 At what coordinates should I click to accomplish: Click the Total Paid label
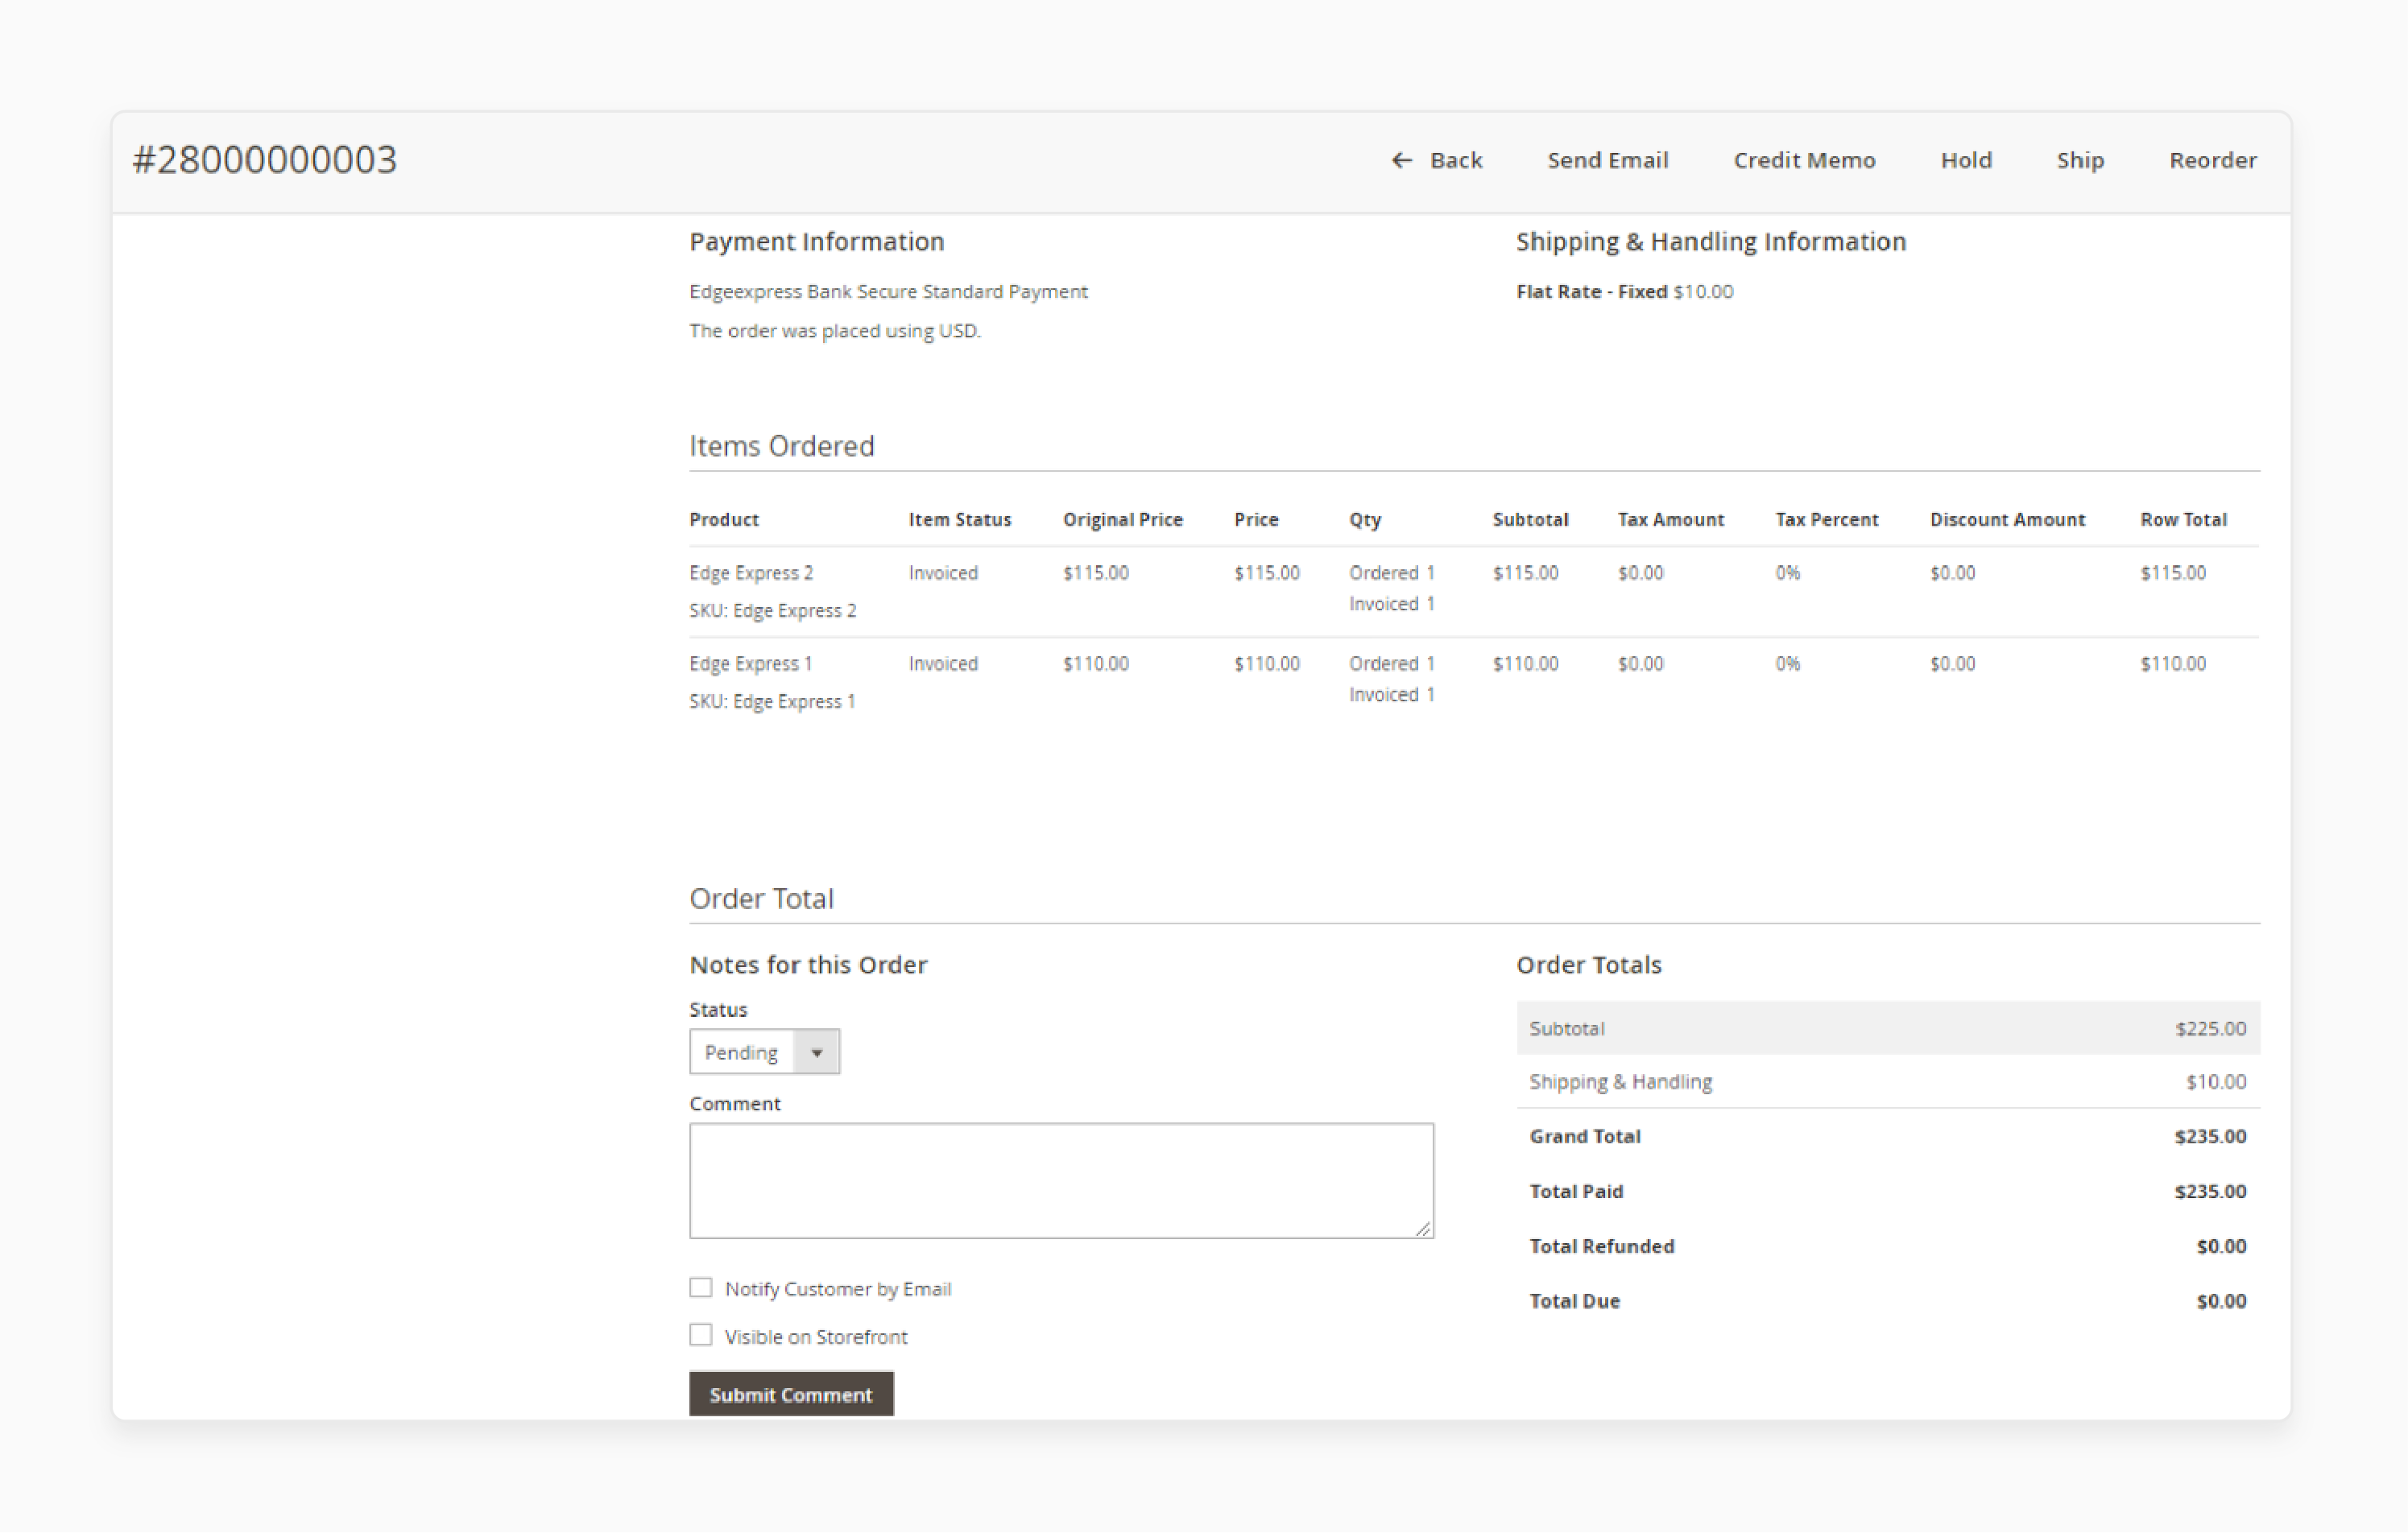[1576, 1191]
